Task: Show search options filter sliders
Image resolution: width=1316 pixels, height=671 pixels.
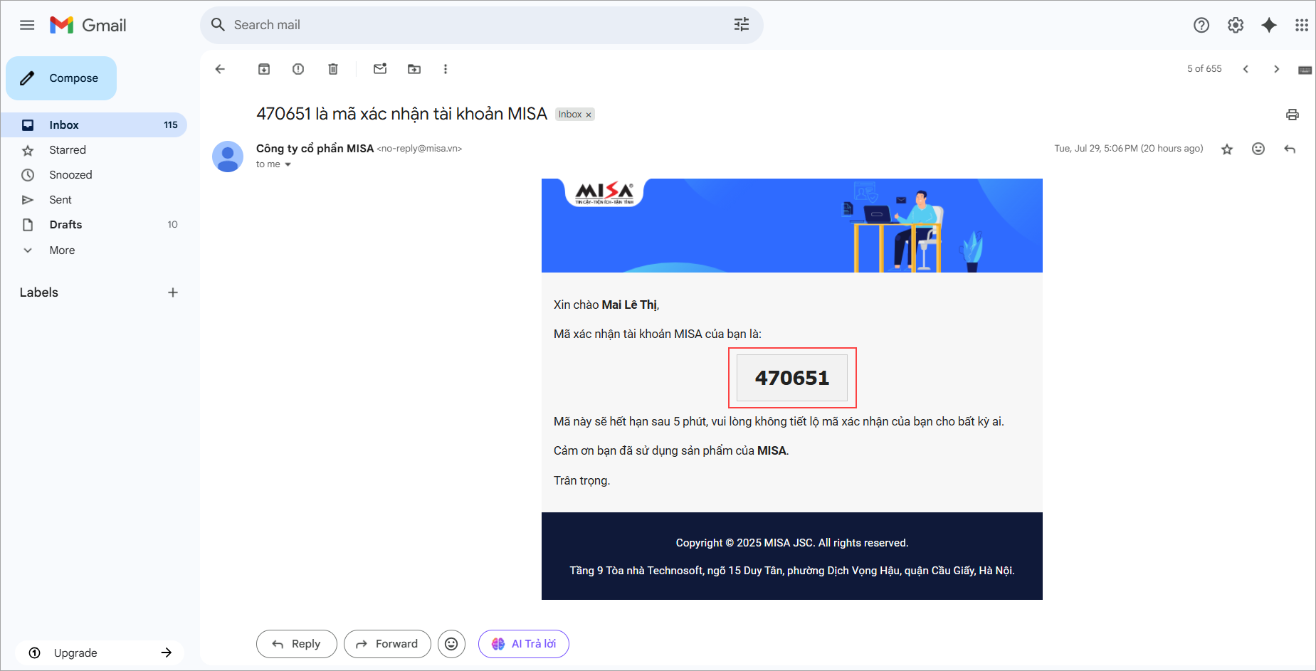Action: point(741,25)
